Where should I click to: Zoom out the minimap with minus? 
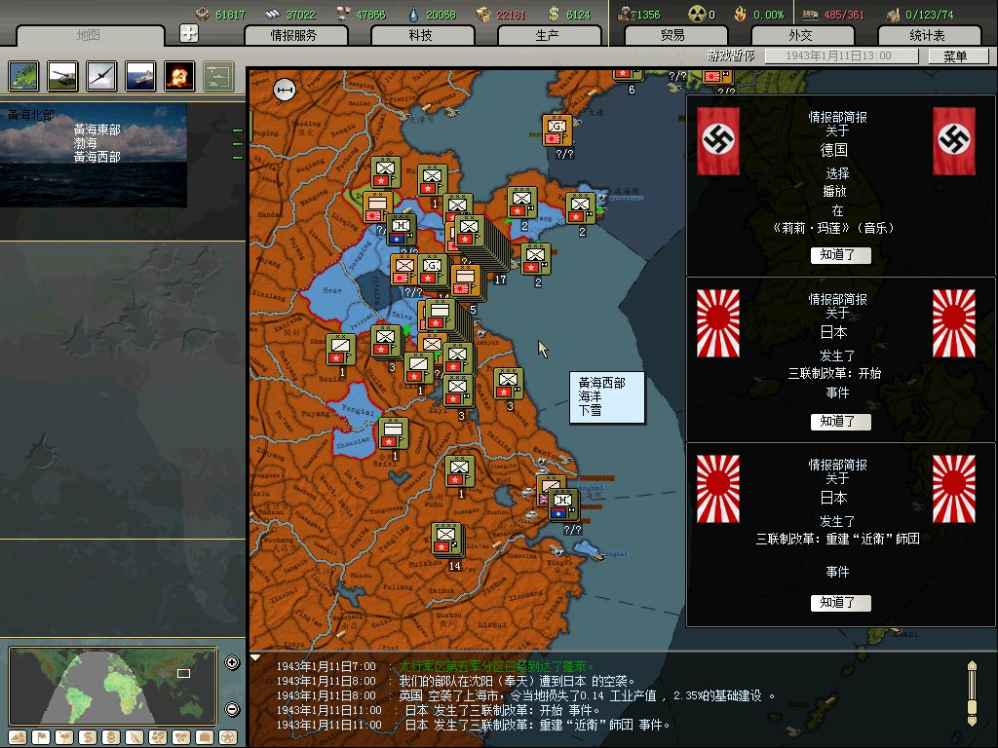(232, 709)
